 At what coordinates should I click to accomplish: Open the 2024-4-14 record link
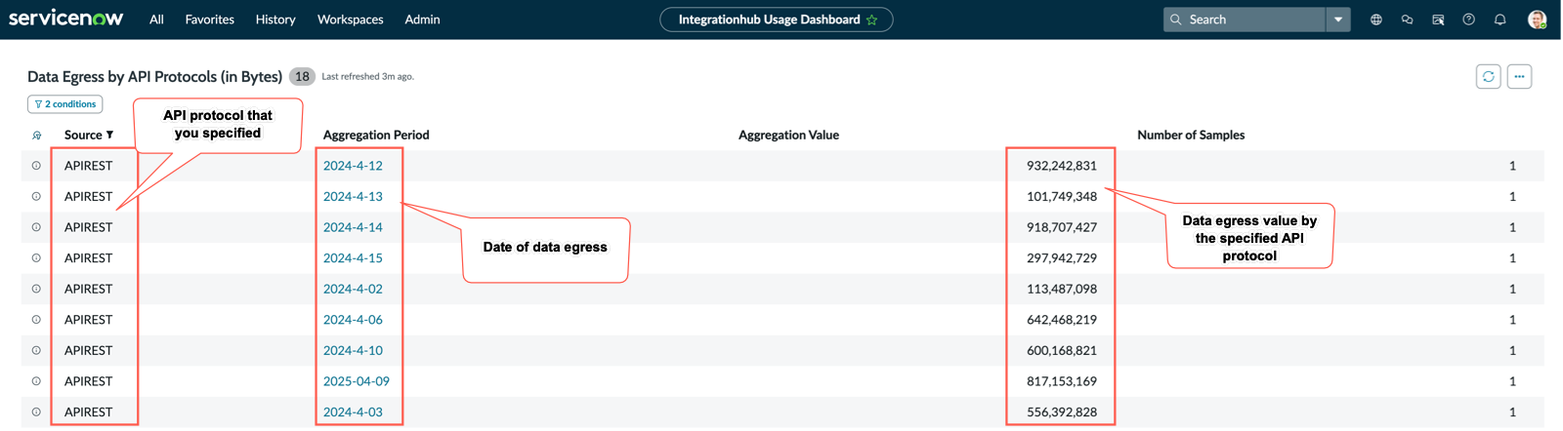[x=353, y=227]
